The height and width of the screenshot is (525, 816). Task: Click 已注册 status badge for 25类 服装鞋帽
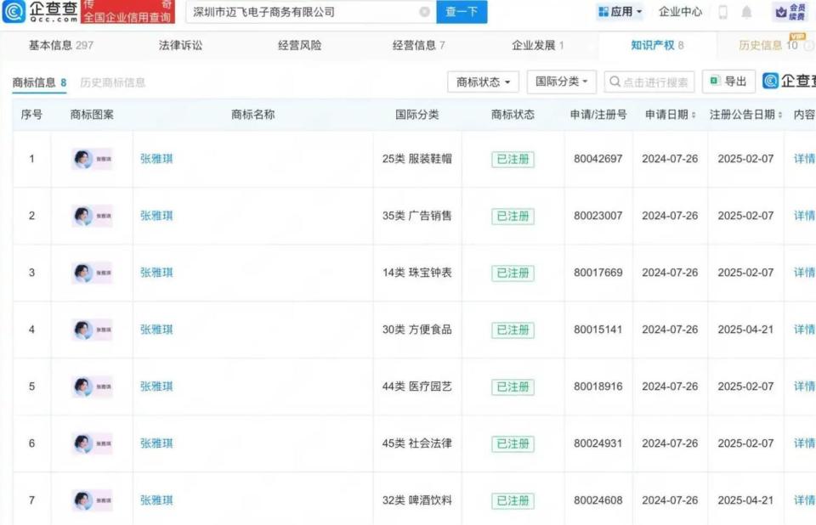click(x=513, y=159)
